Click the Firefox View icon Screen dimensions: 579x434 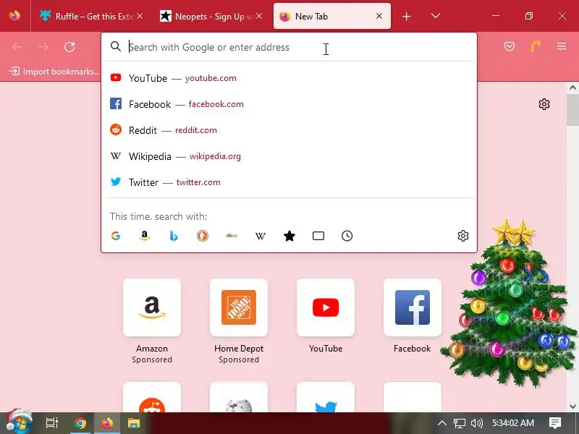(x=14, y=16)
